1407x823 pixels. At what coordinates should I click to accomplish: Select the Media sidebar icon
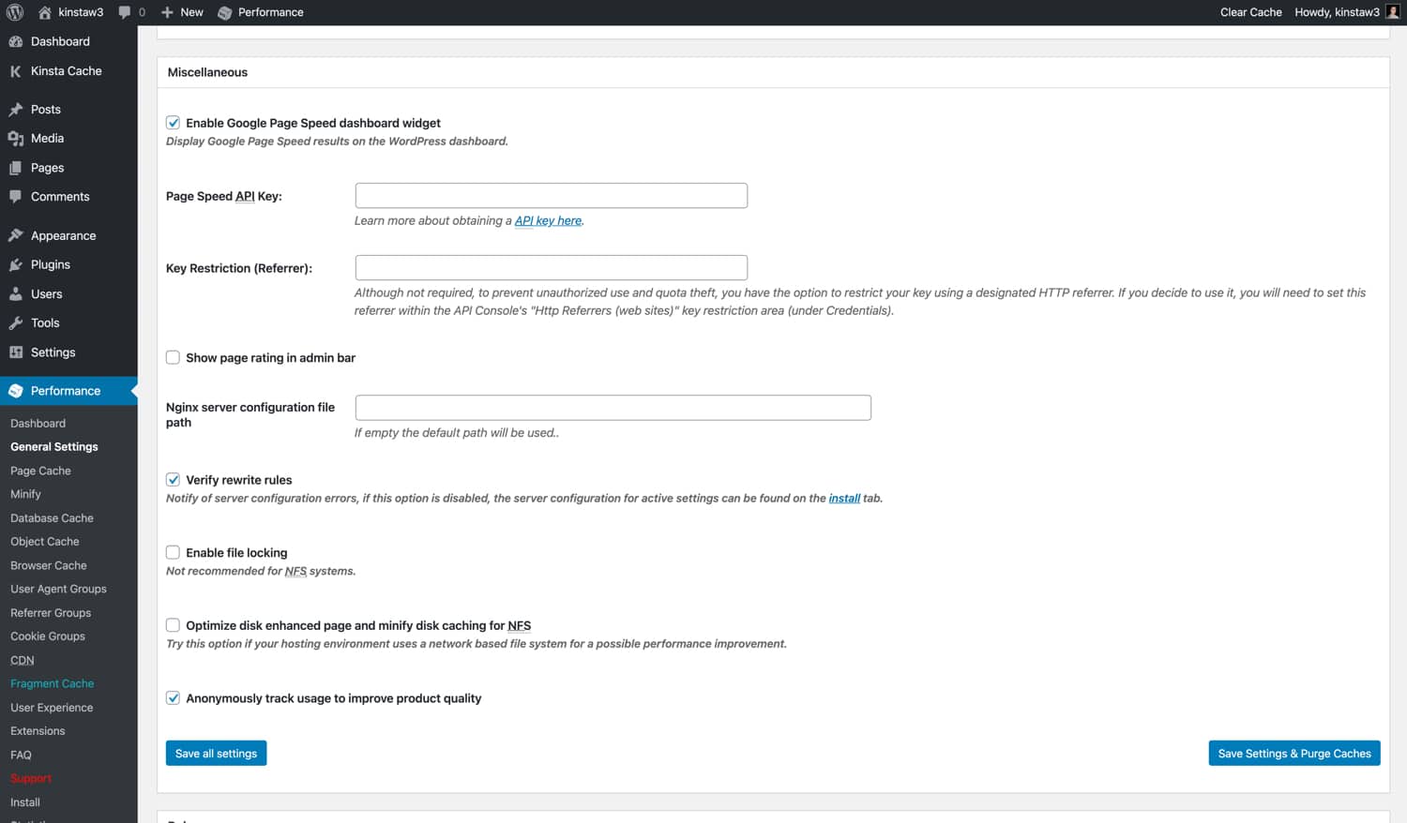click(17, 138)
